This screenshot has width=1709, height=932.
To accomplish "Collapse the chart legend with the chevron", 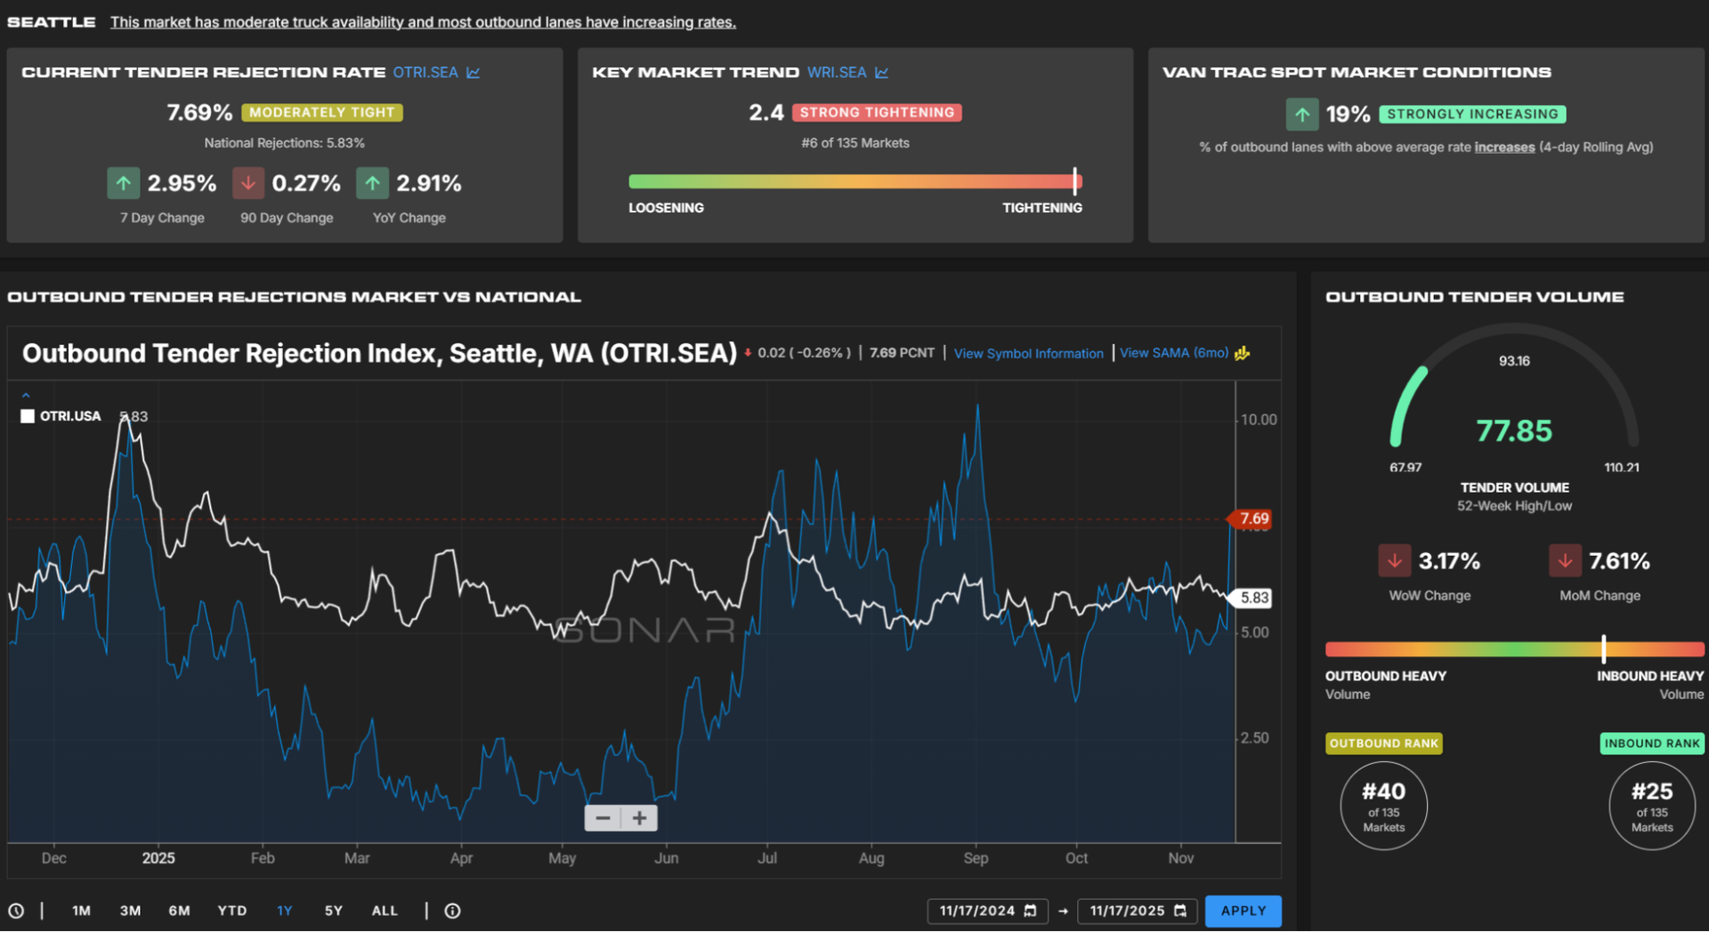I will (26, 395).
